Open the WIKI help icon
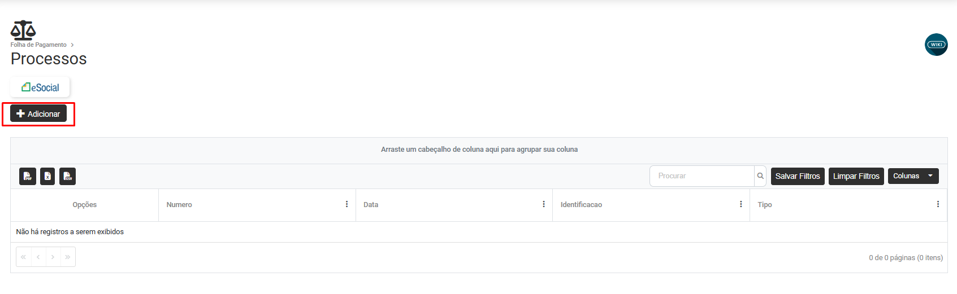 pos(936,45)
